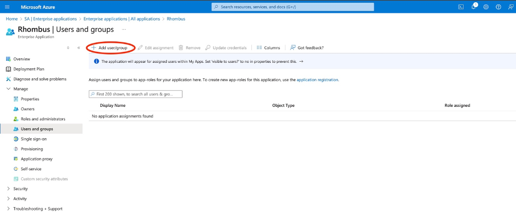Follow the application registration link
This screenshot has height=217, width=516.
pos(317,79)
